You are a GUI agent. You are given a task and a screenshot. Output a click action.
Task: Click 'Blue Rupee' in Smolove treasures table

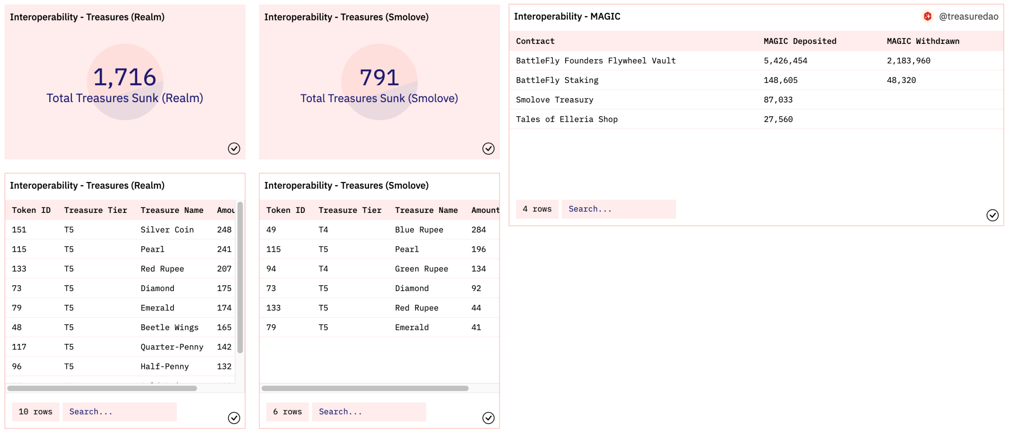(x=419, y=230)
